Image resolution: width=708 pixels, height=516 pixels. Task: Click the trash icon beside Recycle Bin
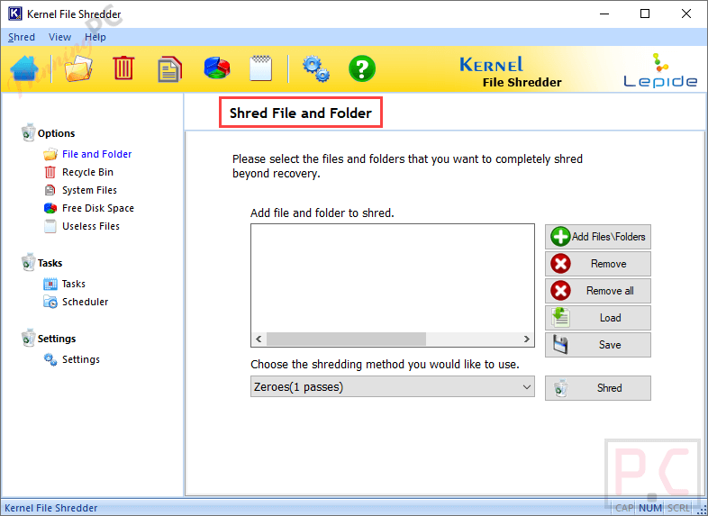50,172
